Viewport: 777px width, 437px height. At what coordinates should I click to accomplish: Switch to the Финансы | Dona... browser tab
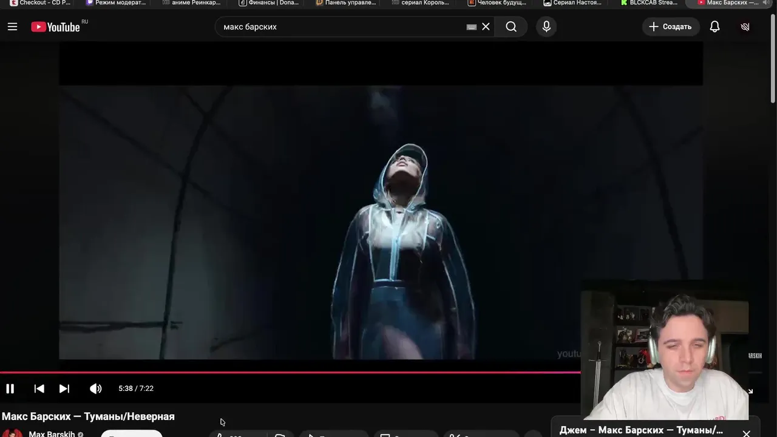click(269, 3)
